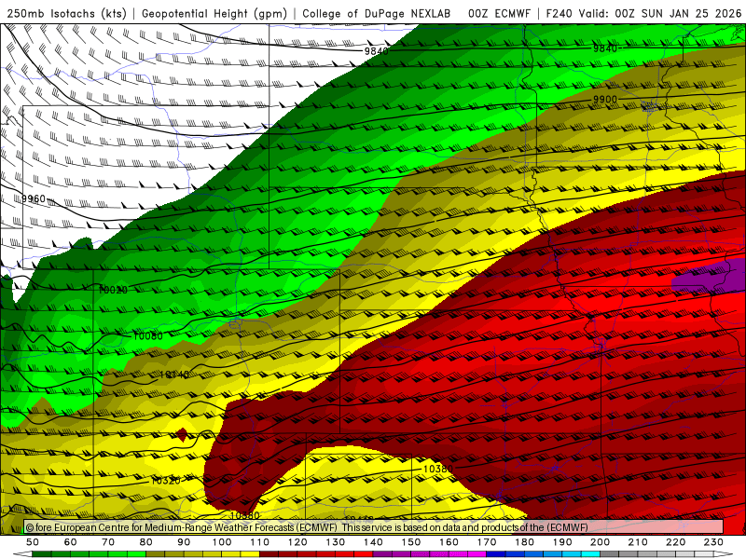Click the 80 colorbar label

[x=146, y=542]
